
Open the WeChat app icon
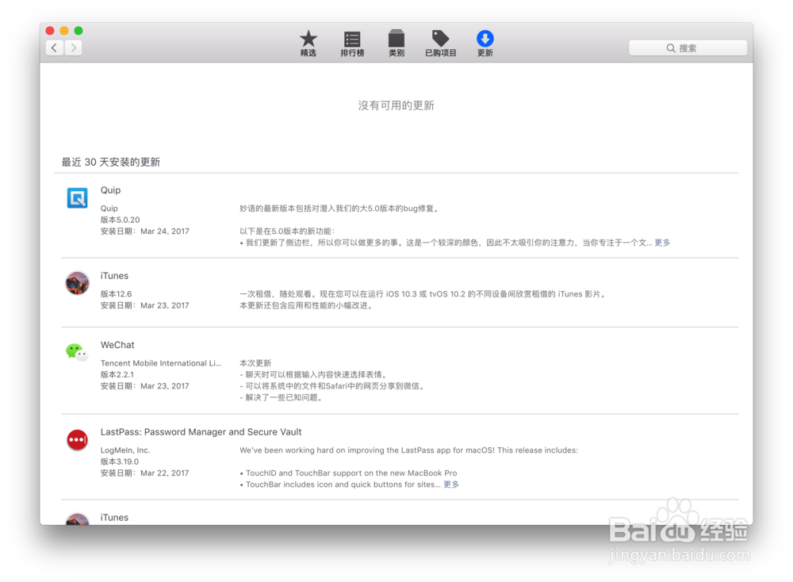(x=77, y=351)
